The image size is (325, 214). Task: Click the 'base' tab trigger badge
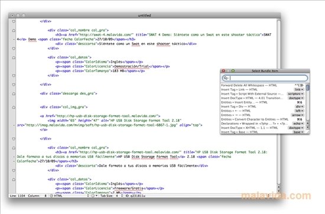tap(298, 132)
